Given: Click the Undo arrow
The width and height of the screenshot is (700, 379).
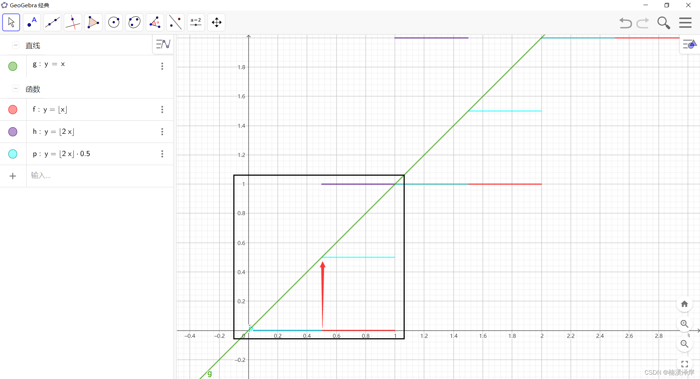Looking at the screenshot, I should pyautogui.click(x=625, y=23).
